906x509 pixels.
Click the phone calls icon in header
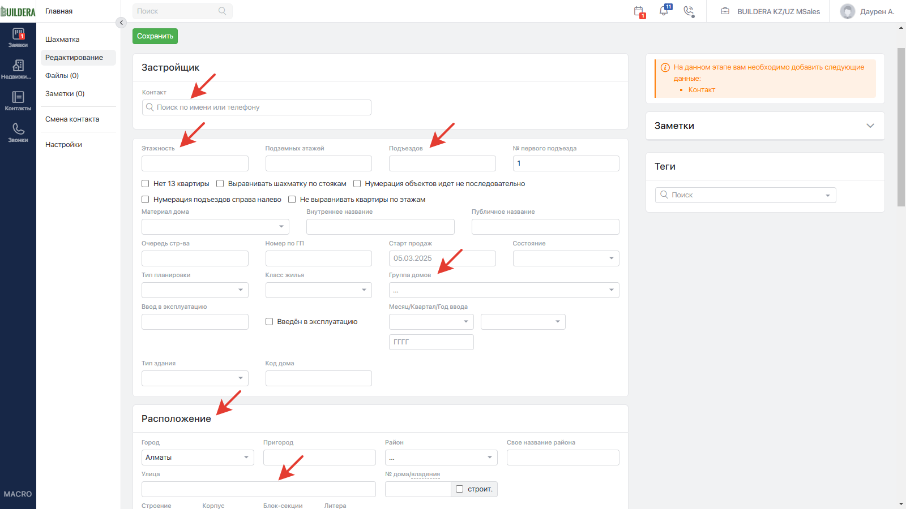point(689,11)
